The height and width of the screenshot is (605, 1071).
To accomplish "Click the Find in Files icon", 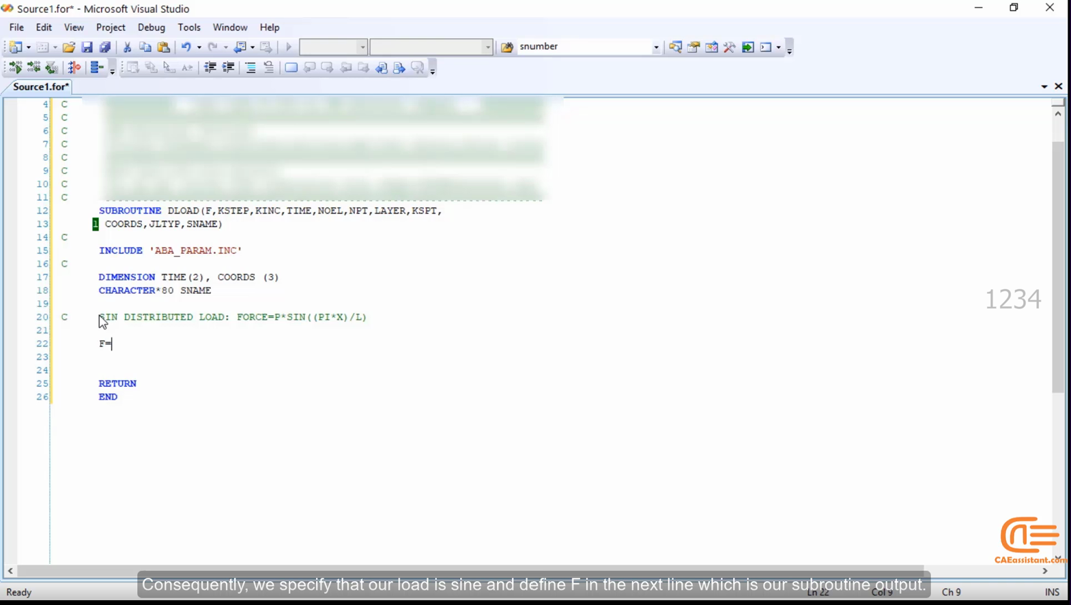I will pyautogui.click(x=507, y=47).
